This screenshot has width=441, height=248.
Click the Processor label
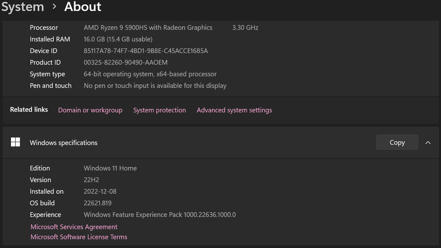click(x=44, y=28)
